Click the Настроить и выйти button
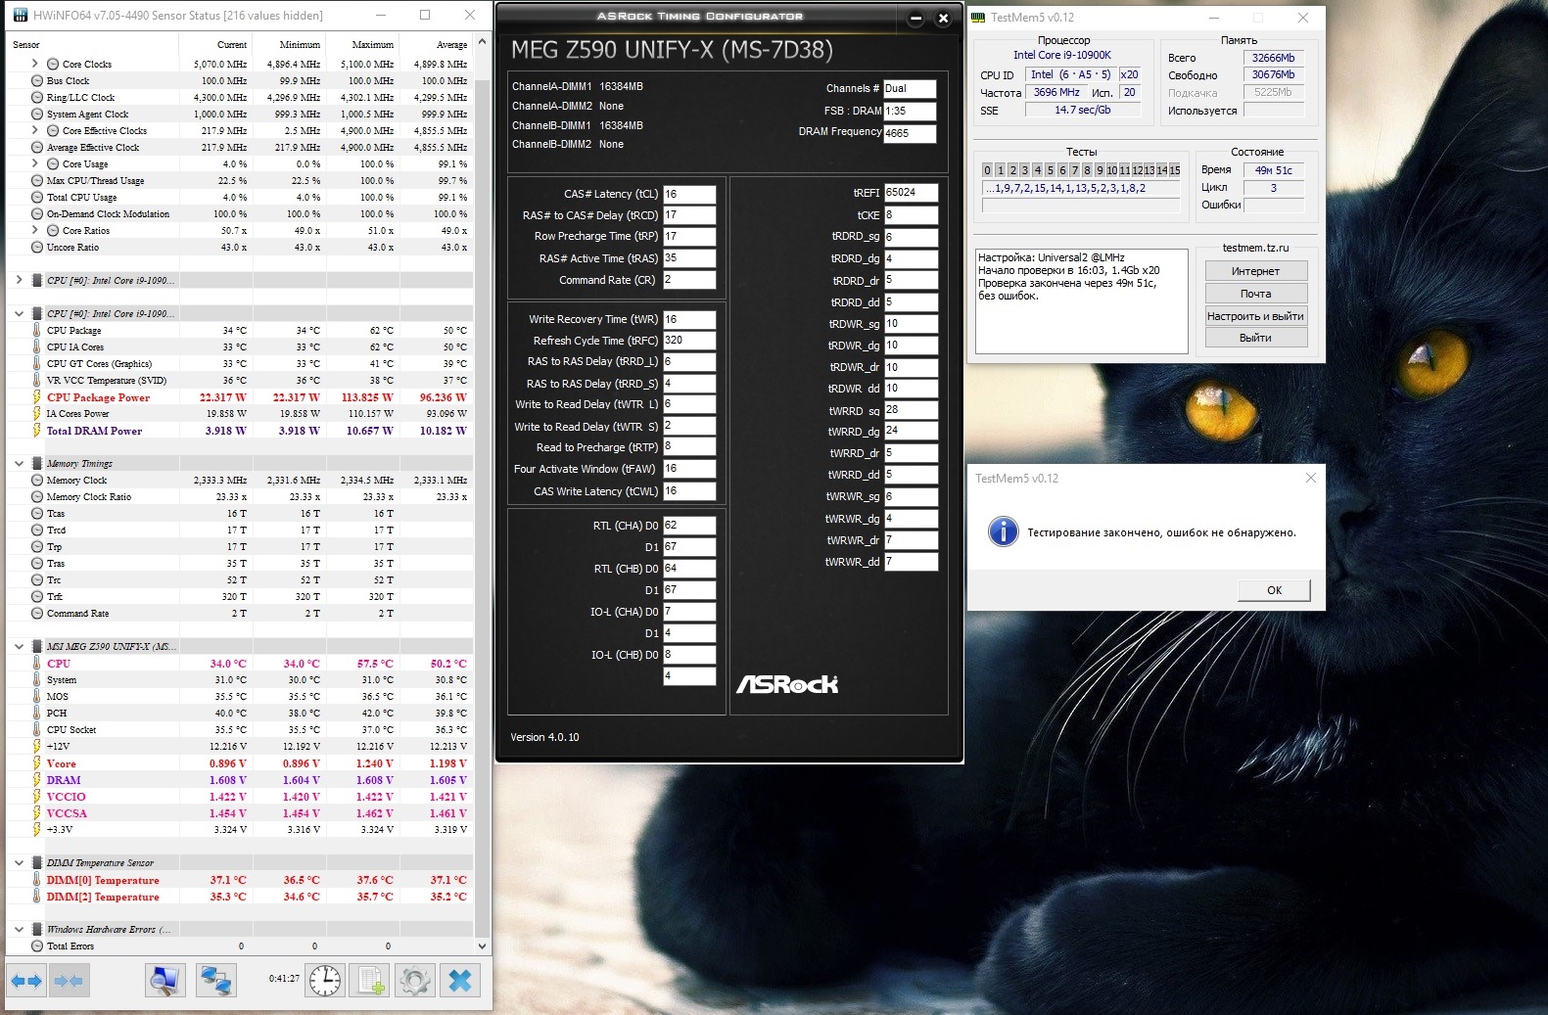The width and height of the screenshot is (1548, 1015). (1255, 316)
